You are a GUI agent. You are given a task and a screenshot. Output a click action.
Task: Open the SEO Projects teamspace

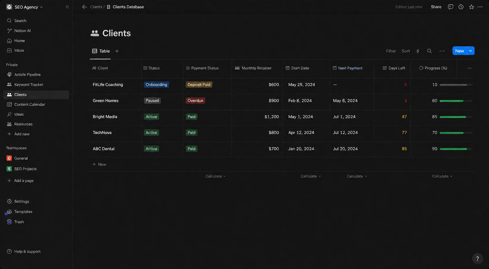pos(36,169)
